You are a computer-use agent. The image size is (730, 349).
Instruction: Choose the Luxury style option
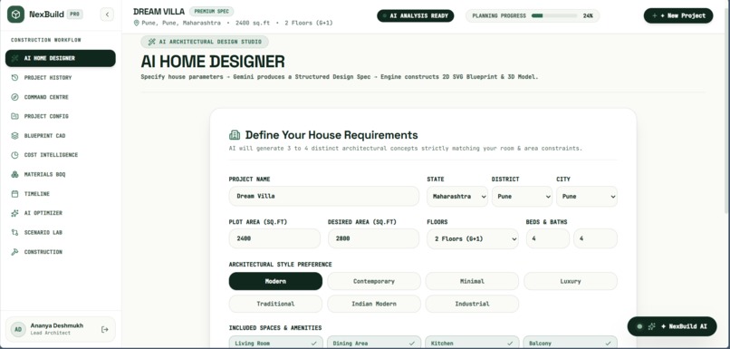tap(571, 281)
